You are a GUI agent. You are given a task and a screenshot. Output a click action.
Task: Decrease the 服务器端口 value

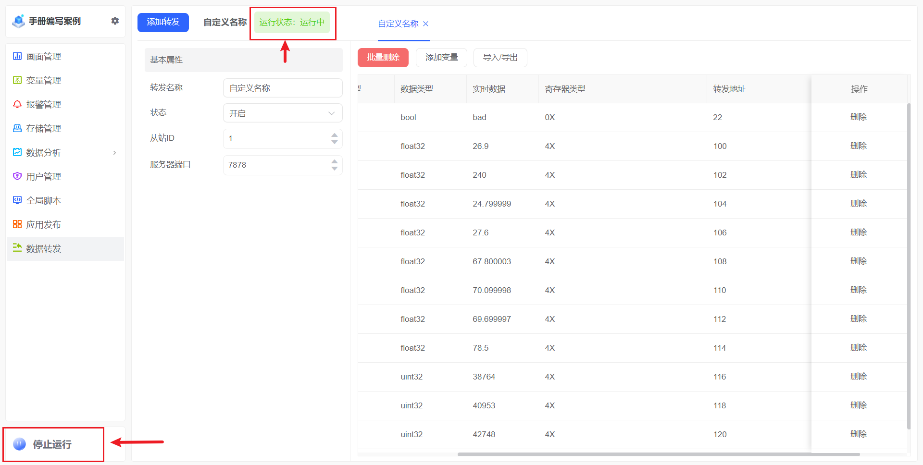click(335, 169)
